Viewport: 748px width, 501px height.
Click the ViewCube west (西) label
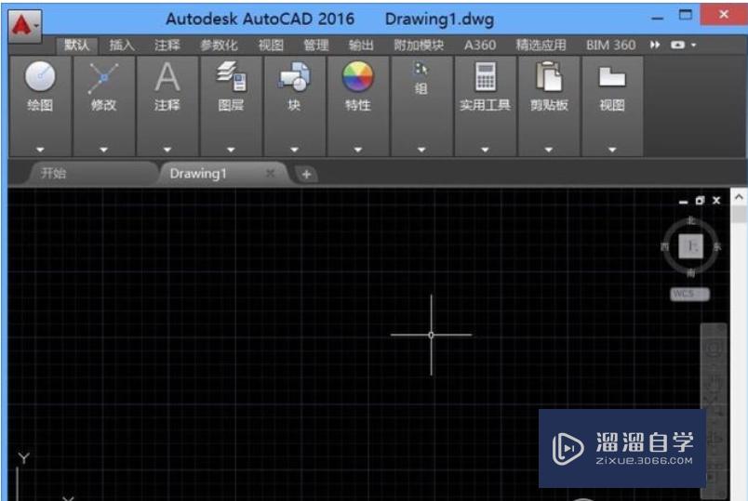[x=665, y=247]
